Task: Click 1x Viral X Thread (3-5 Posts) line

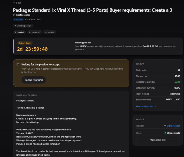Action: click(30, 108)
